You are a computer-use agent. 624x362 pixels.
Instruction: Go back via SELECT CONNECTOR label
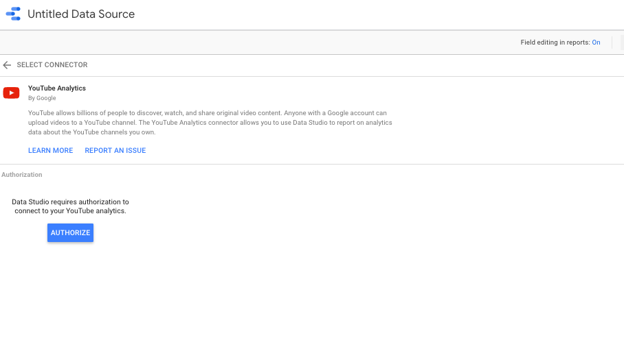(x=52, y=64)
